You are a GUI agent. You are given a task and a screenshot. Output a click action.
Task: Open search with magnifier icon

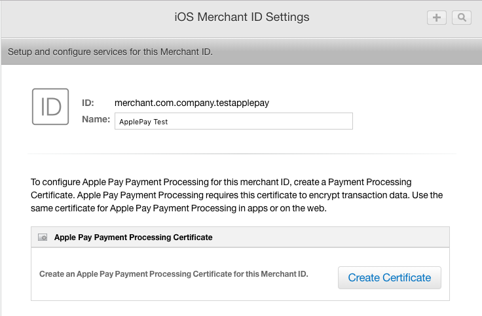pyautogui.click(x=460, y=18)
